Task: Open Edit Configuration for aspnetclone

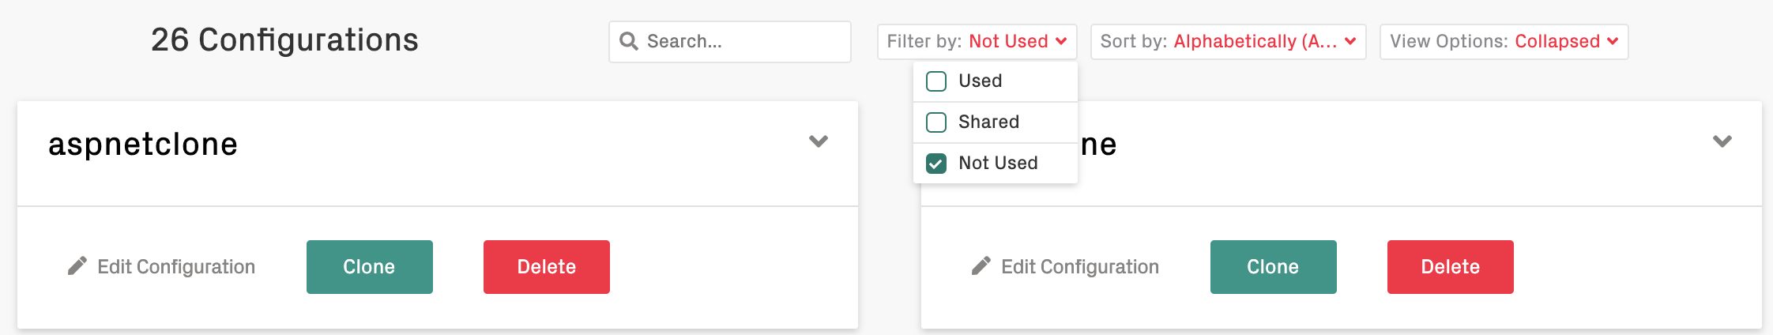Action: (175, 267)
